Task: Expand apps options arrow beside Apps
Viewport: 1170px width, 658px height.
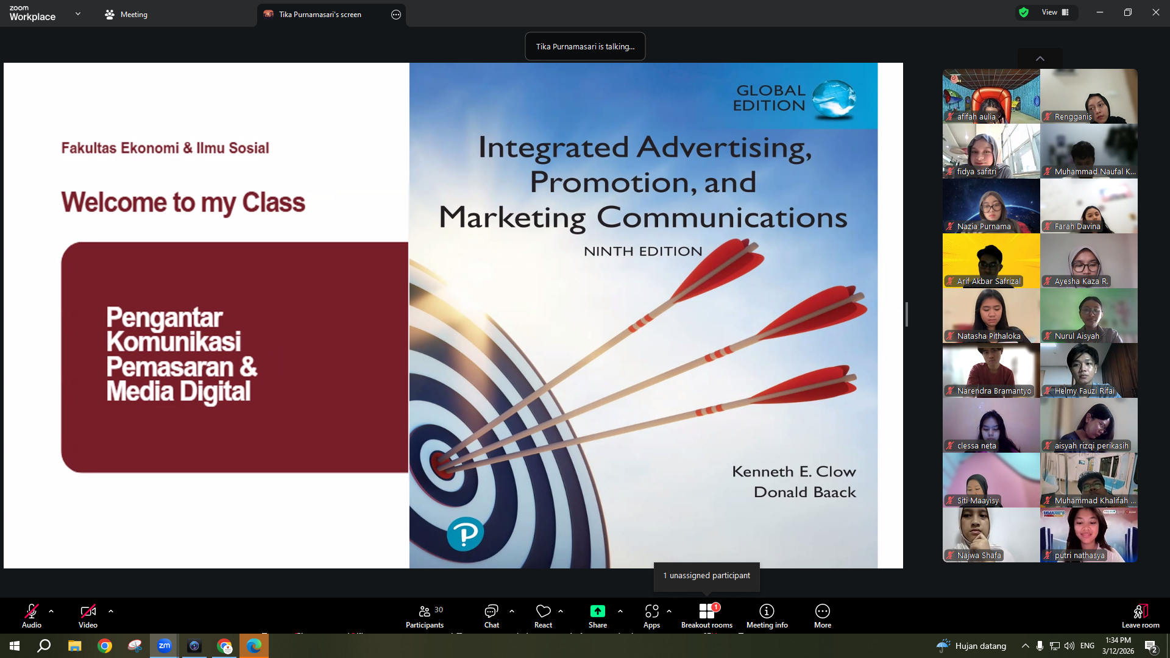Action: [669, 611]
